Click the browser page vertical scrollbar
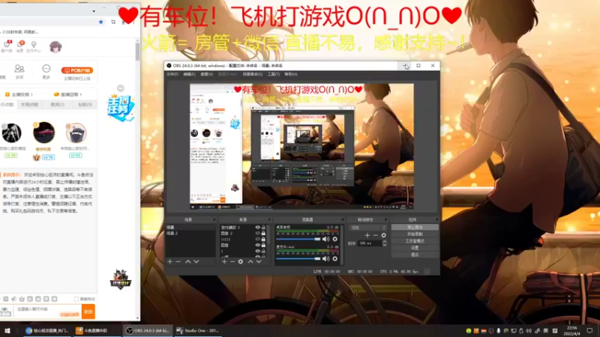This screenshot has height=337, width=600. 138,52
